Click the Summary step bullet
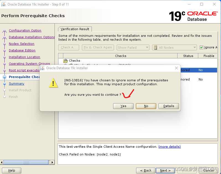221x174 pixels. pyautogui.click(x=4, y=84)
